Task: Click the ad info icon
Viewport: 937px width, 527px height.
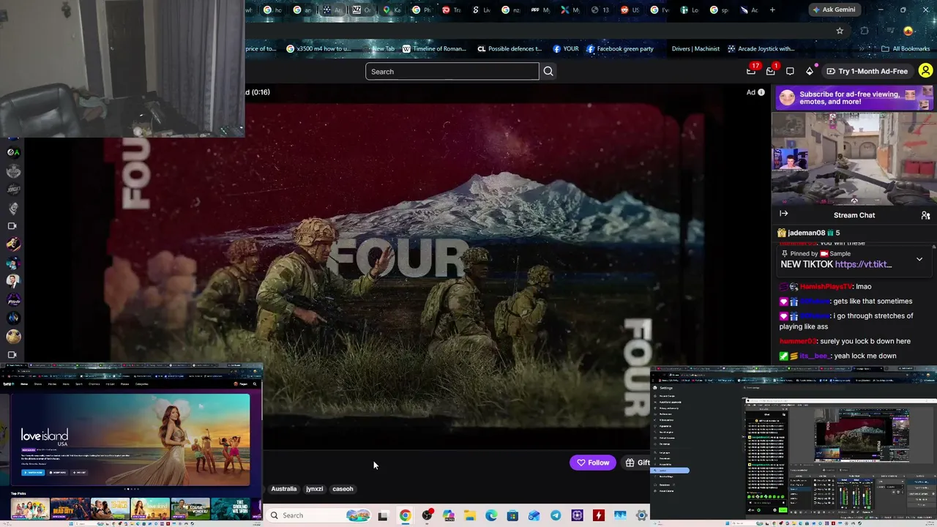Action: [x=761, y=92]
